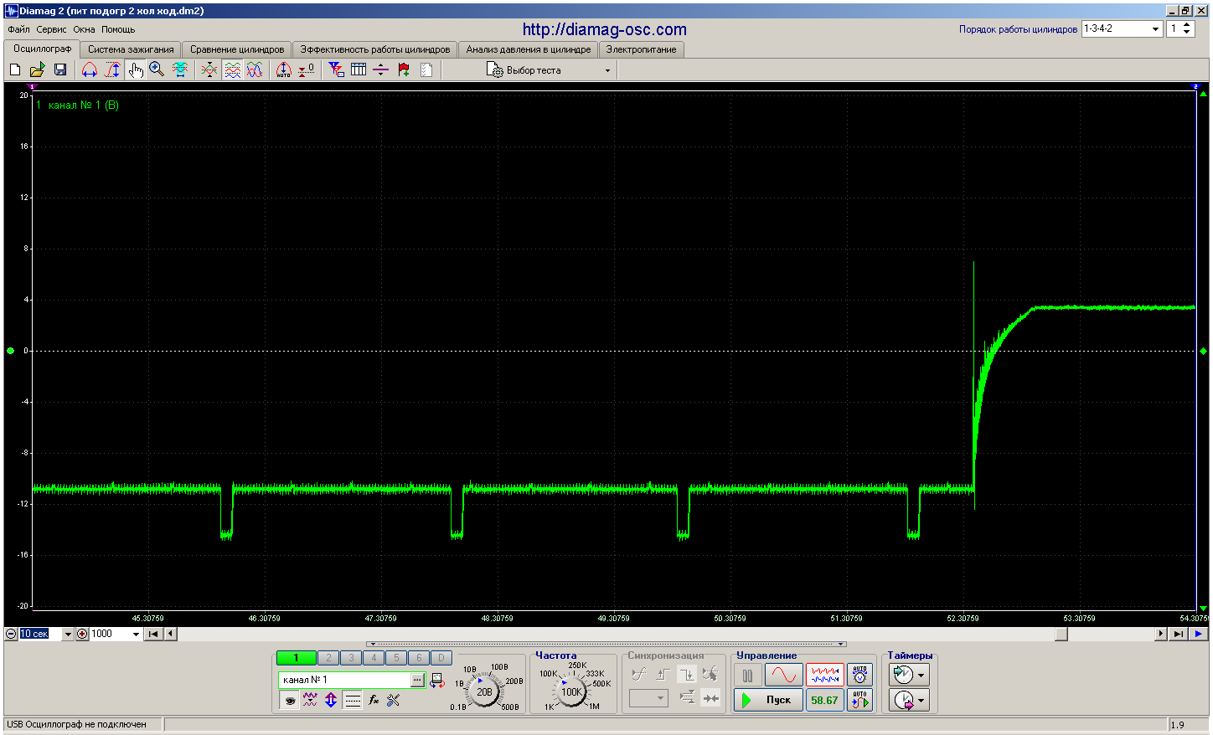Click the zero level reset icon
The height and width of the screenshot is (735, 1213).
[x=307, y=70]
